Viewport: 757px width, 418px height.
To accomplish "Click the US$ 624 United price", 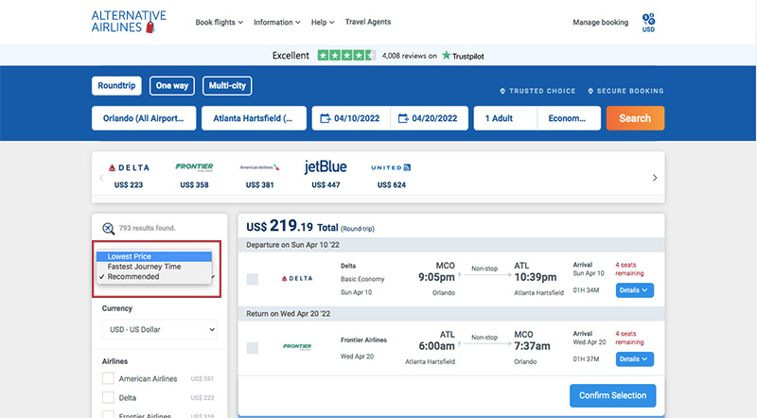I will pos(392,184).
